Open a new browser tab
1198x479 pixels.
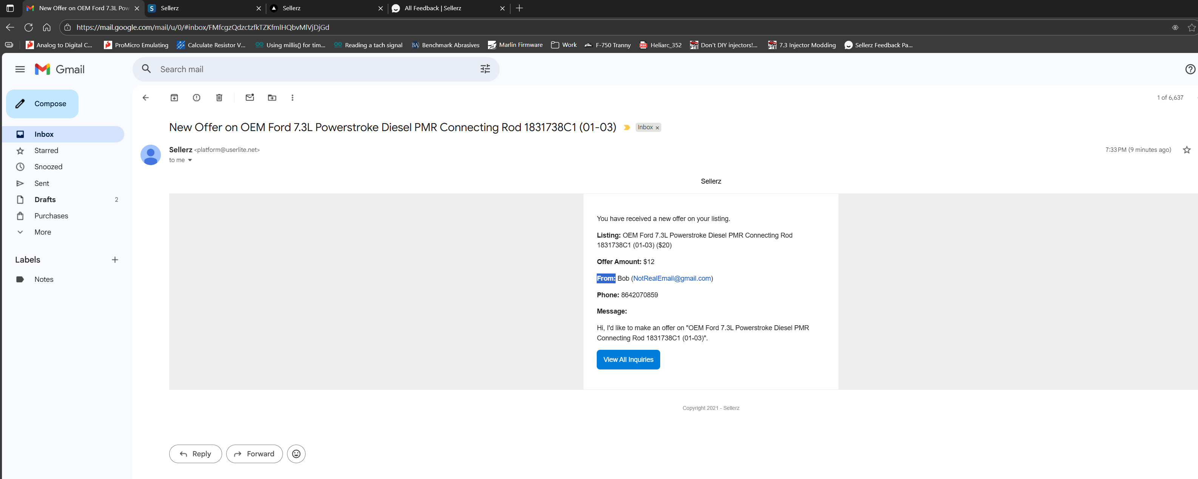(x=519, y=8)
